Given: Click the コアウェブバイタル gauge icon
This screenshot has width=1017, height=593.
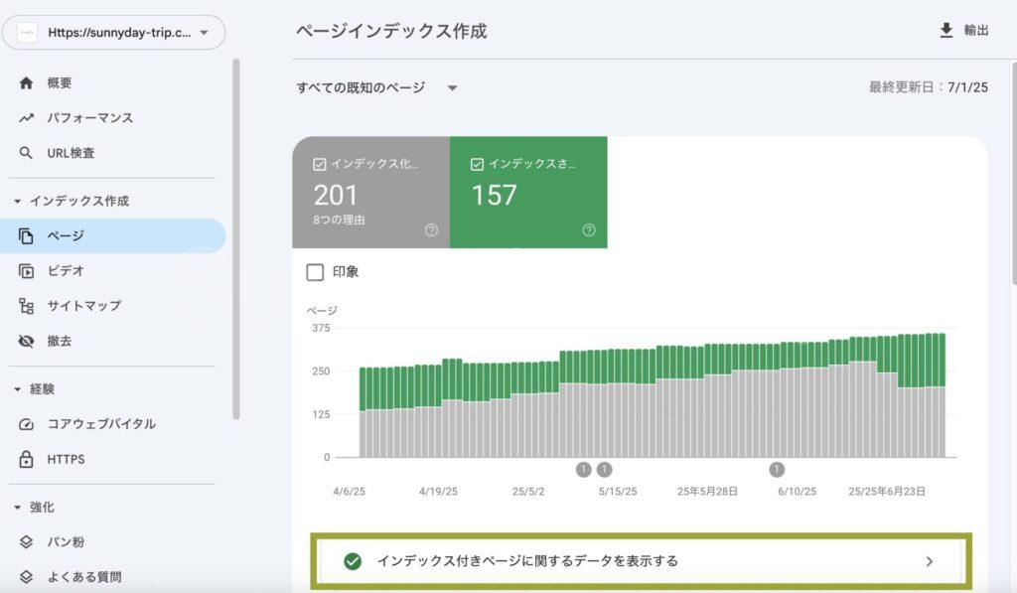Looking at the screenshot, I should [27, 424].
